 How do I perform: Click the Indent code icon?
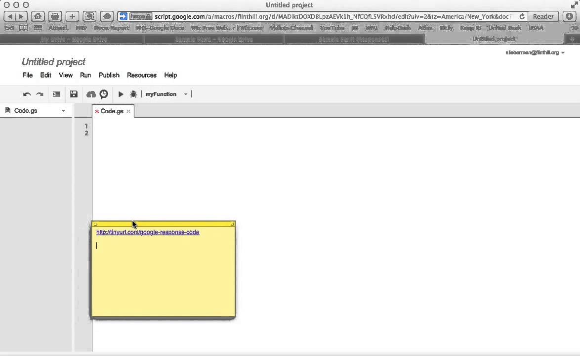pos(56,94)
